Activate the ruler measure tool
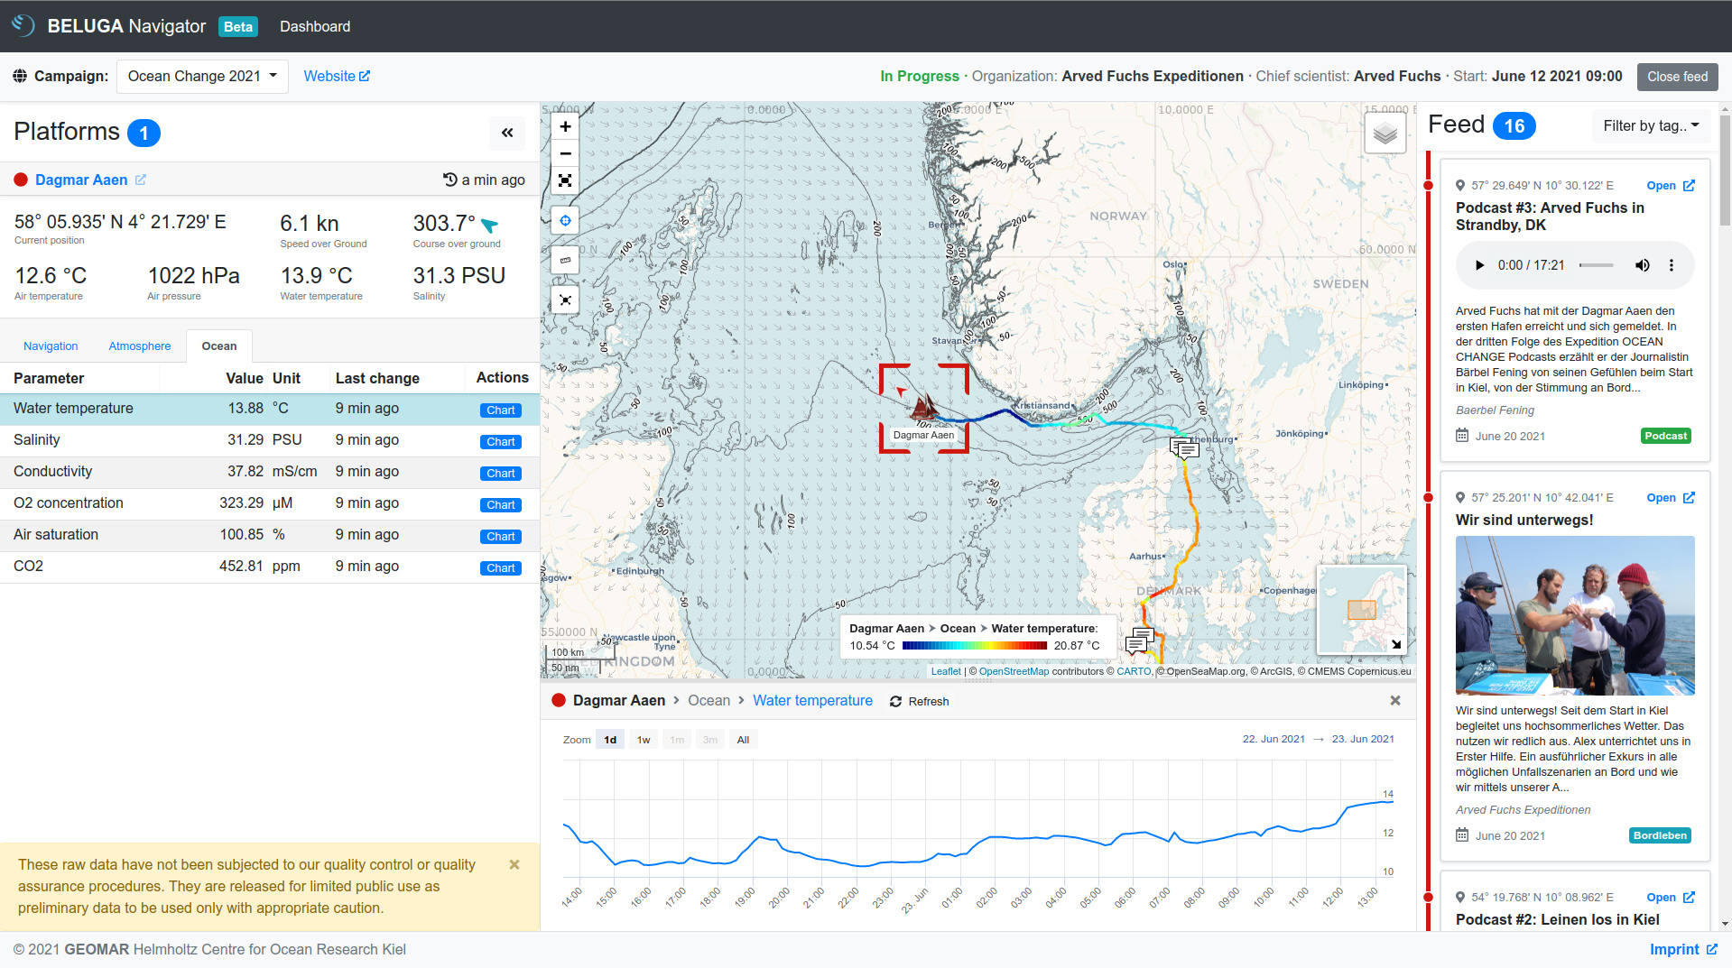This screenshot has height=968, width=1732. tap(565, 260)
